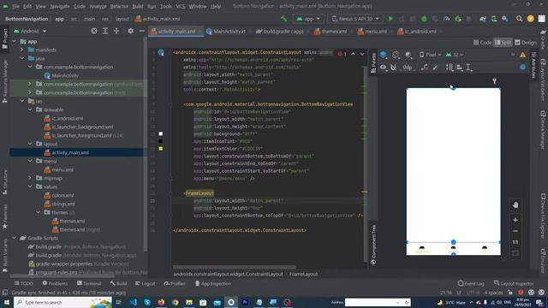
Task: Click the Windows search box
Action: click(63, 302)
